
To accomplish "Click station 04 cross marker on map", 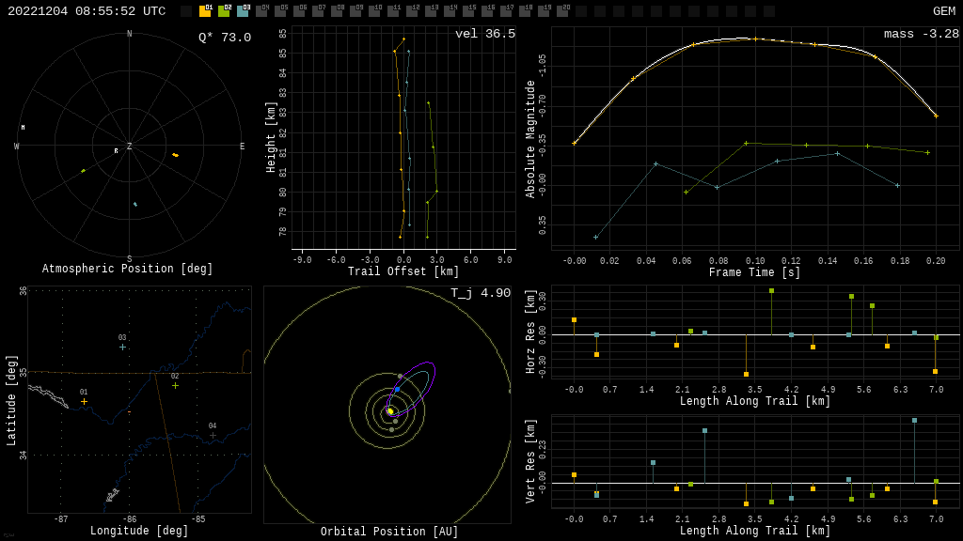I will pyautogui.click(x=213, y=435).
